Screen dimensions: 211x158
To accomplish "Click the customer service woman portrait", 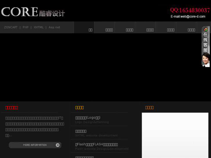I will [x=206, y=60].
